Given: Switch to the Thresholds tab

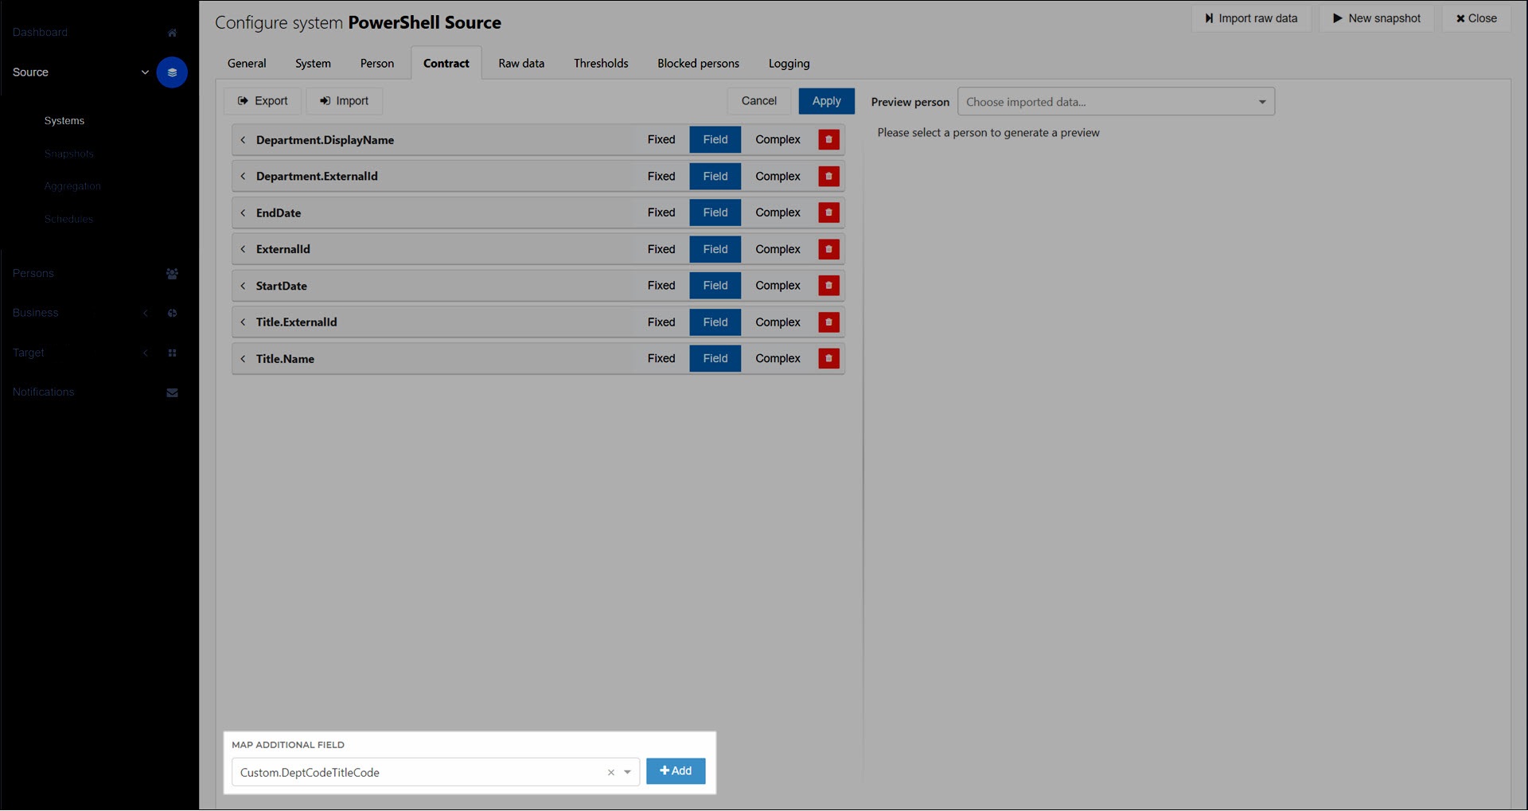Looking at the screenshot, I should (601, 64).
